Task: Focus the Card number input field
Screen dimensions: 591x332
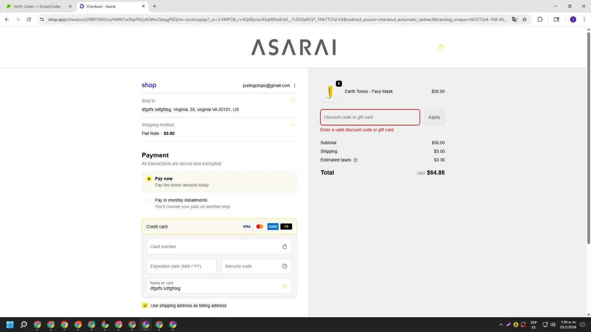Action: (219, 247)
